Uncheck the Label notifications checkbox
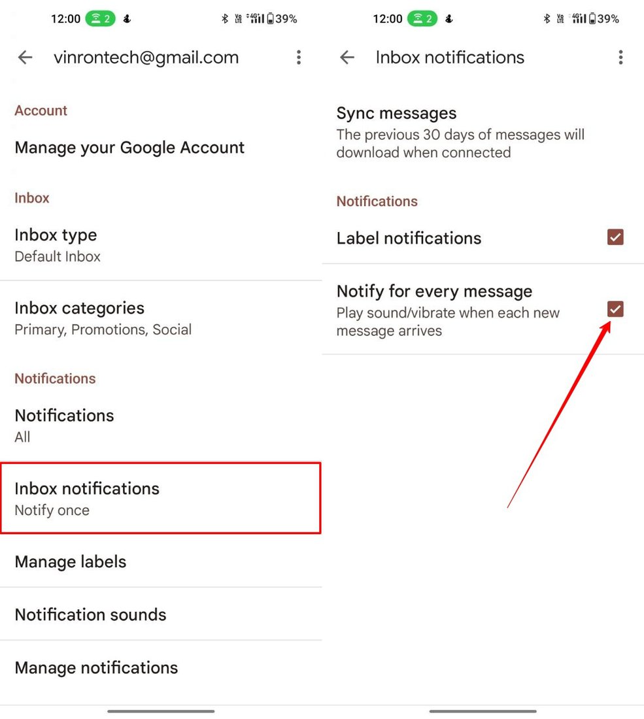The image size is (644, 719). [x=615, y=237]
